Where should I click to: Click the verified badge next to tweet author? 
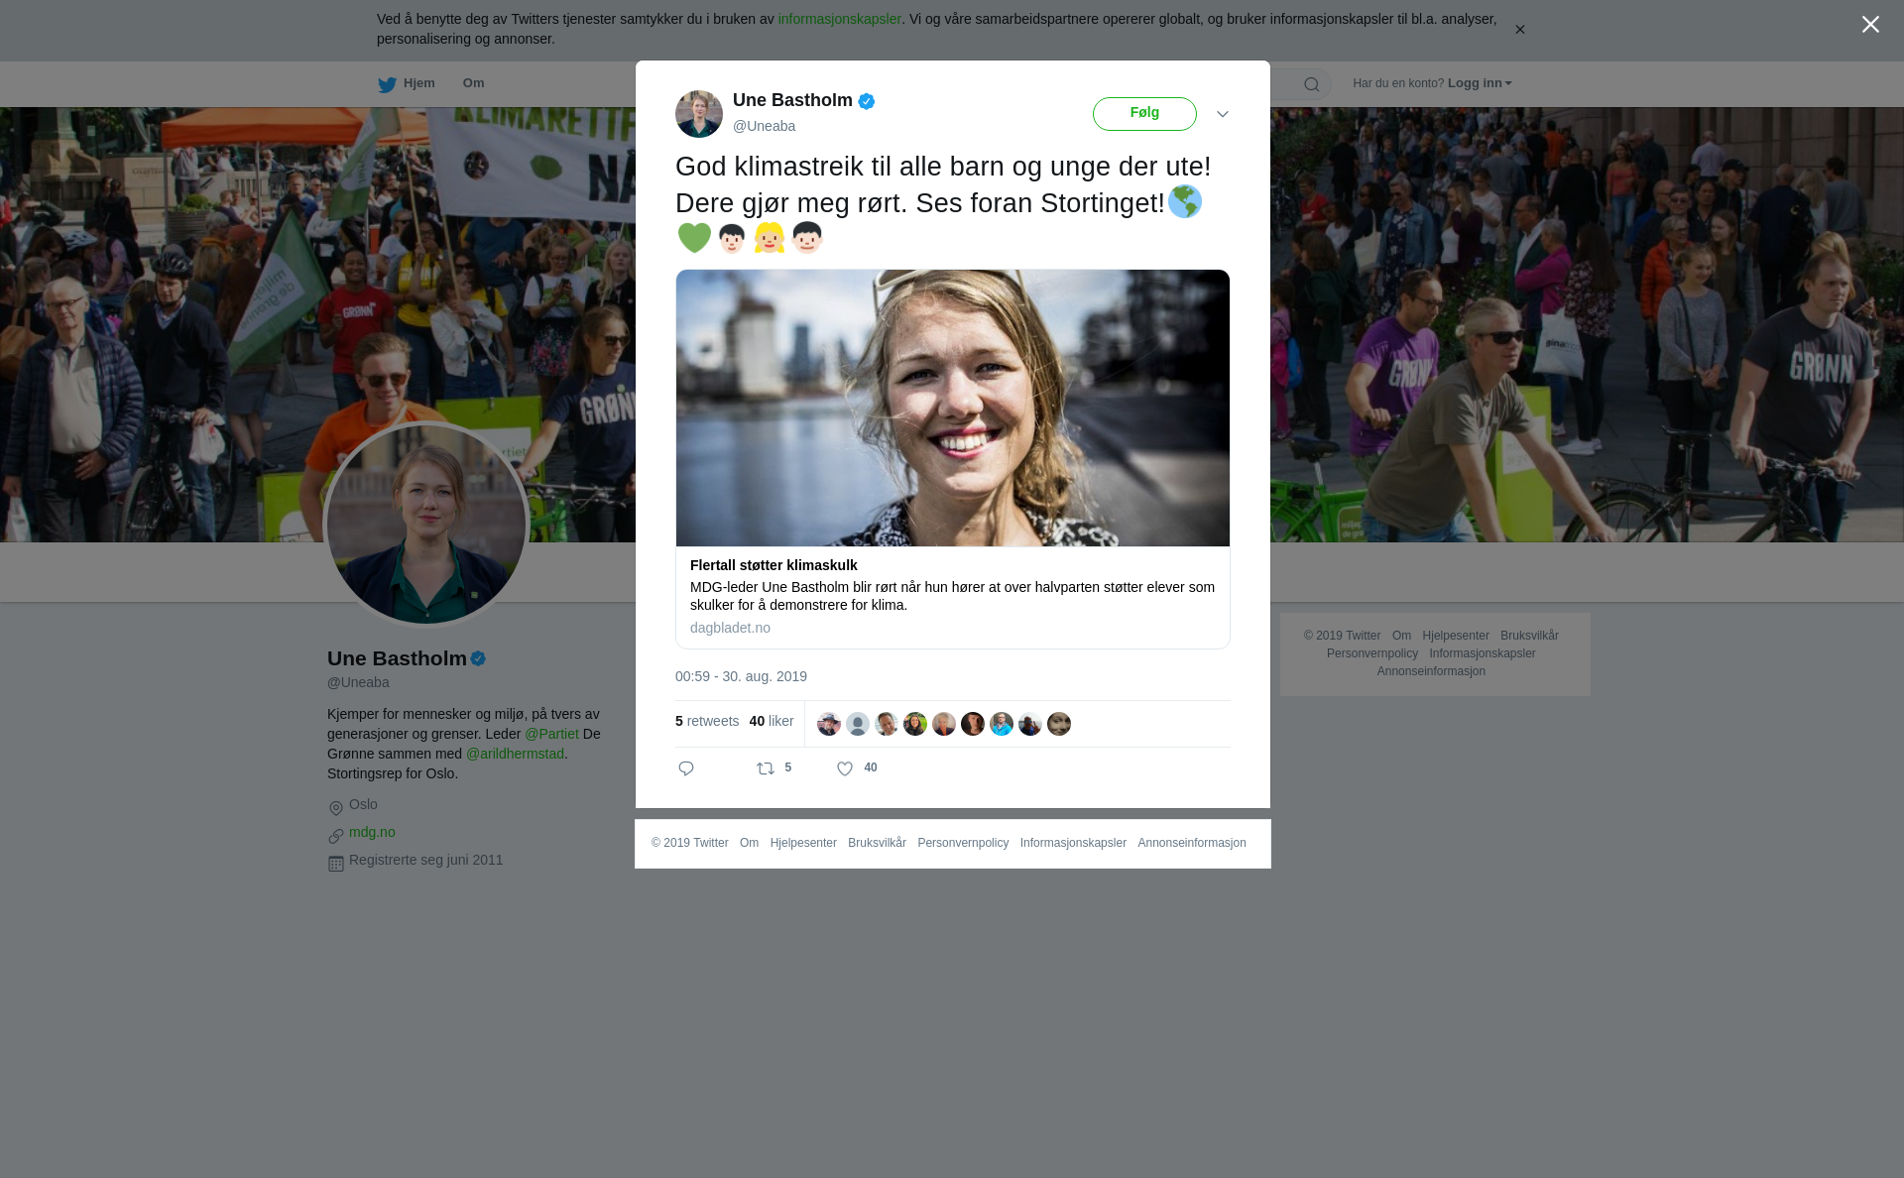[867, 101]
